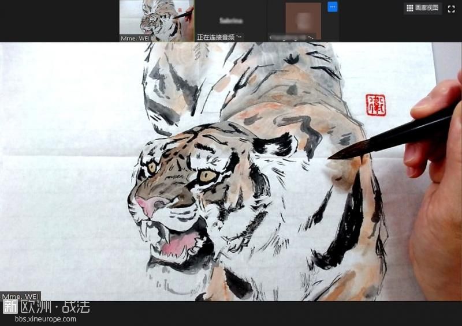Click the tiger's left eye in video
The width and height of the screenshot is (462, 326).
pyautogui.click(x=152, y=167)
